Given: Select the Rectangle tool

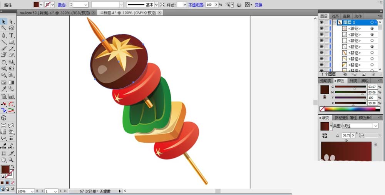Looking at the screenshot, I should click(11, 42).
